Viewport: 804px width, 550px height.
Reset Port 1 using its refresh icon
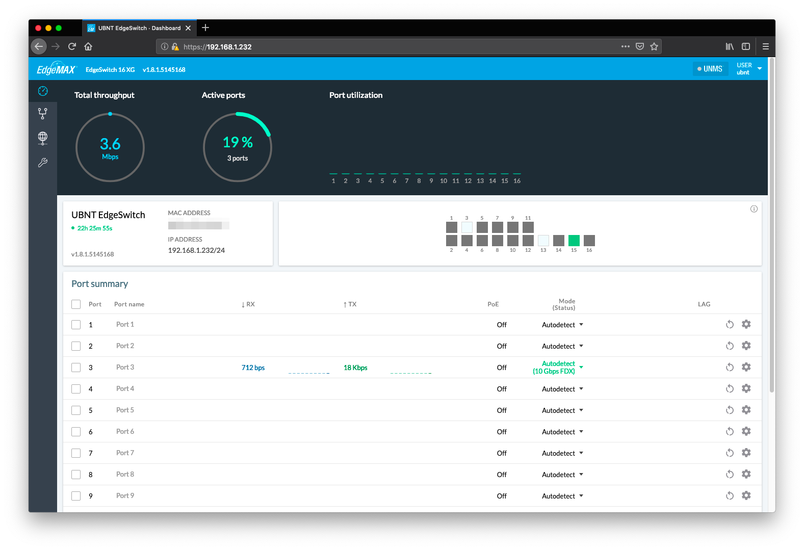730,325
